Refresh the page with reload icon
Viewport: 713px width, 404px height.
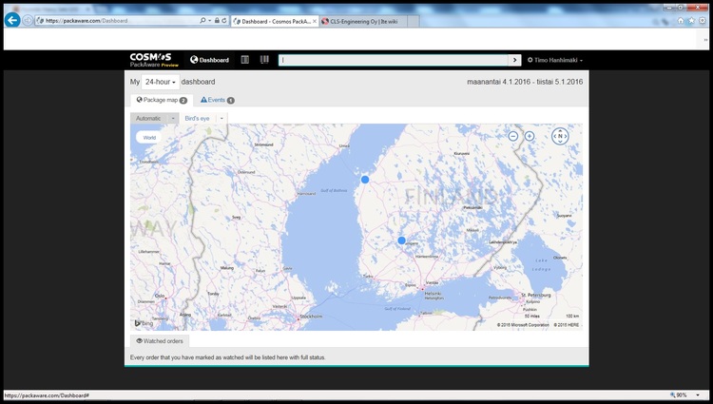coord(224,21)
